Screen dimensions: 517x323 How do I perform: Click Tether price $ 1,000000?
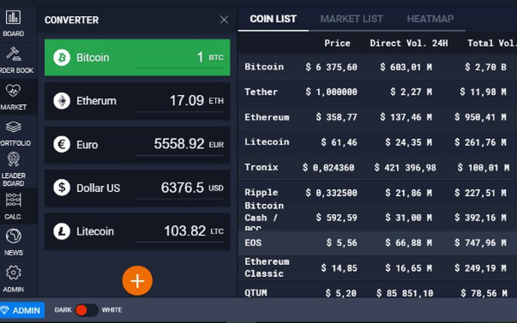point(331,92)
